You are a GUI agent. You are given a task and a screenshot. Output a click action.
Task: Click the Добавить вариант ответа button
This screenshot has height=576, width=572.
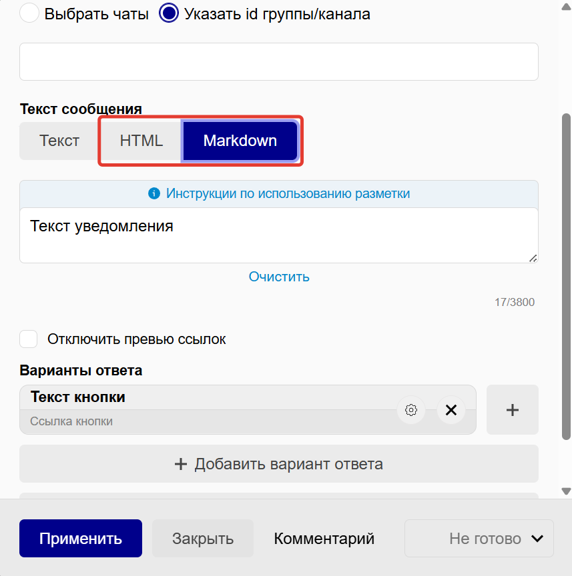click(278, 463)
